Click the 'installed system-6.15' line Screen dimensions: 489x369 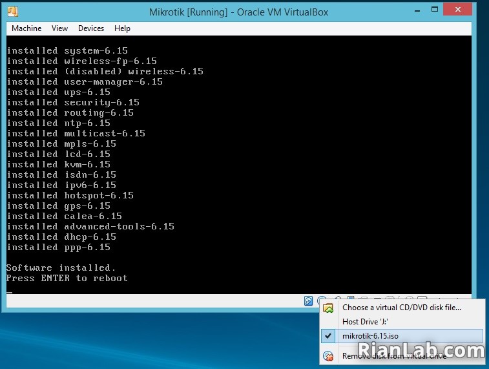[67, 51]
